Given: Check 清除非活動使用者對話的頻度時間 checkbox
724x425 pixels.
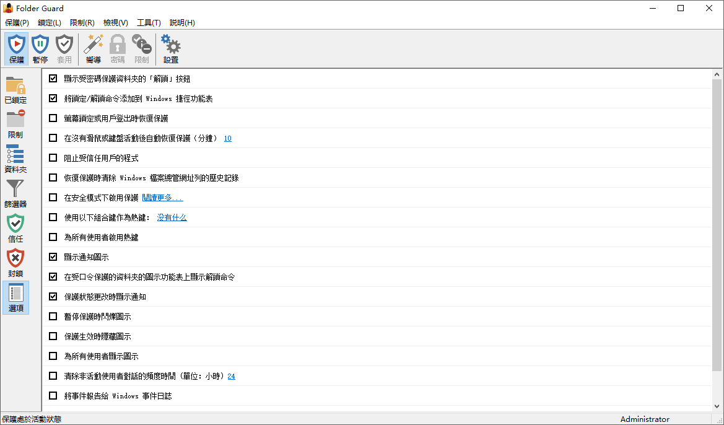Looking at the screenshot, I should (x=53, y=376).
